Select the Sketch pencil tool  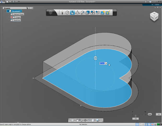(62, 13)
